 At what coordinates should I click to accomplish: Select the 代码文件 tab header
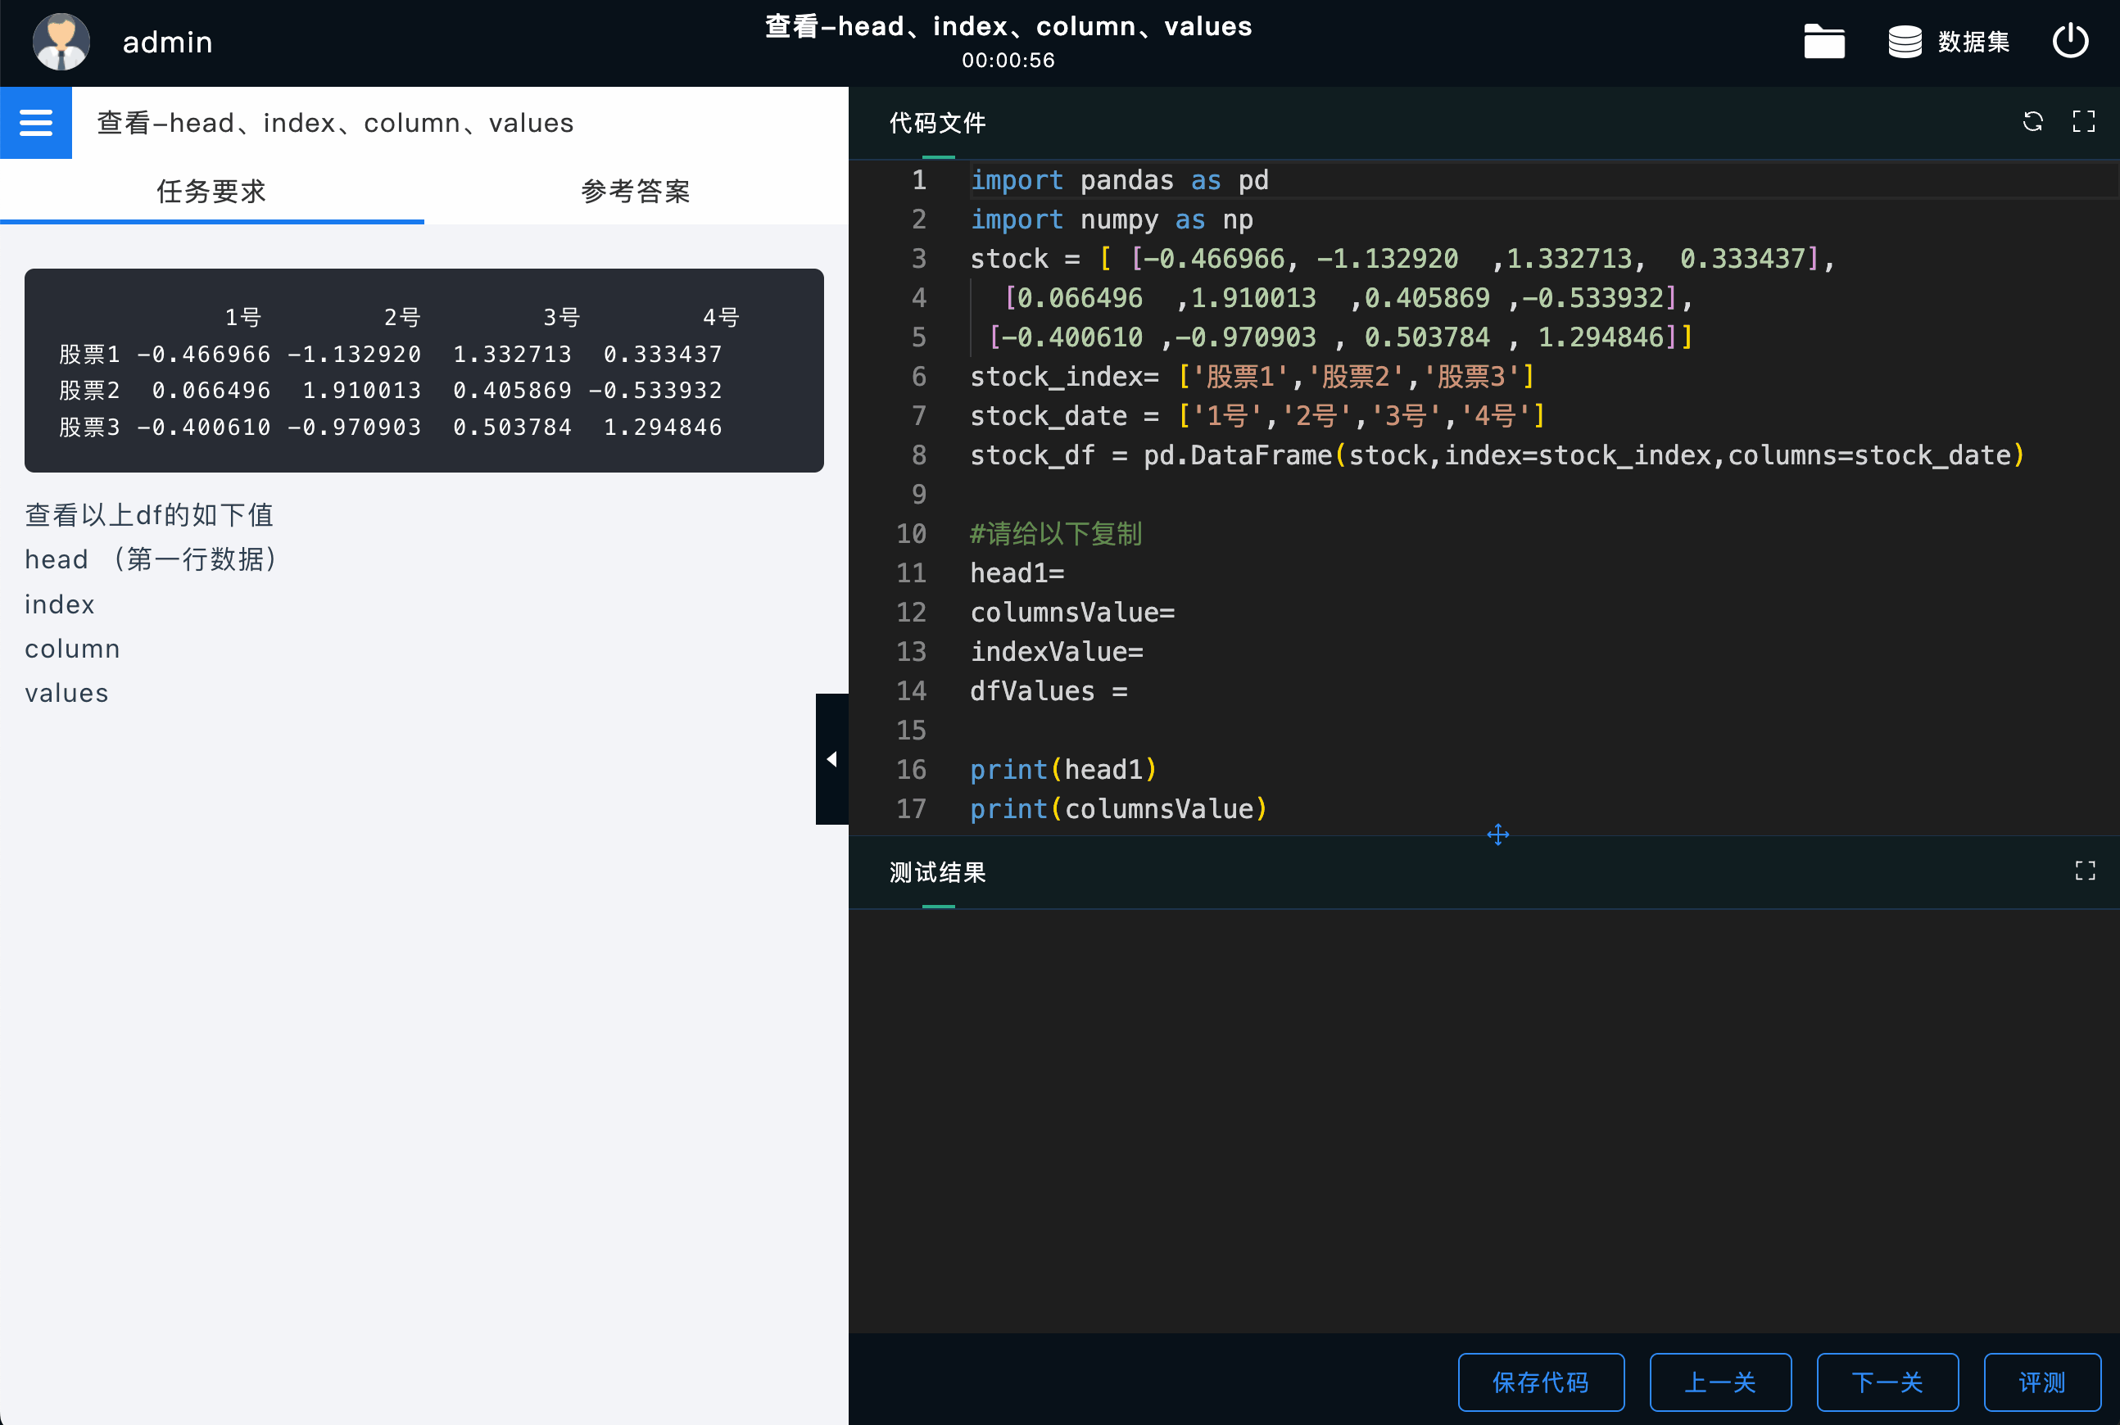tap(937, 123)
